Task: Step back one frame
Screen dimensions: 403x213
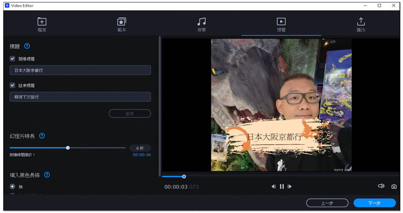Action: 274,186
